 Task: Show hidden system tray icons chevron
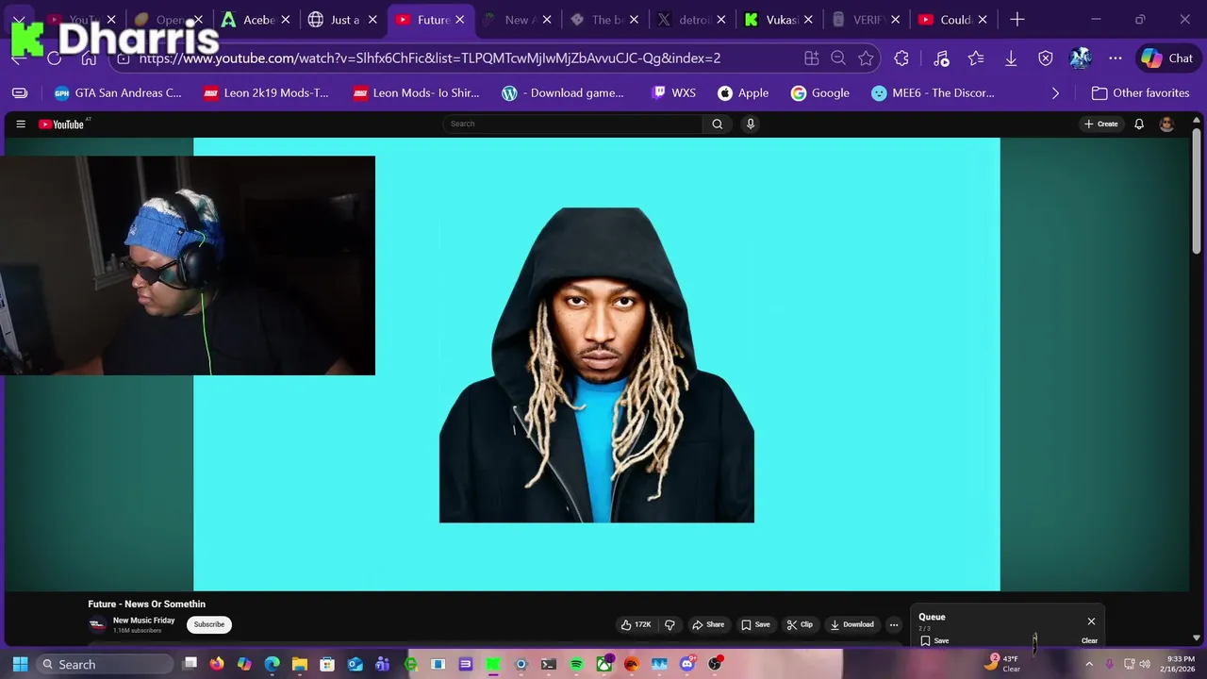click(1088, 664)
